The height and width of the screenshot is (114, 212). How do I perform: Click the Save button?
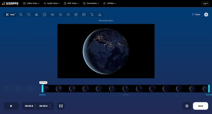pos(201,106)
